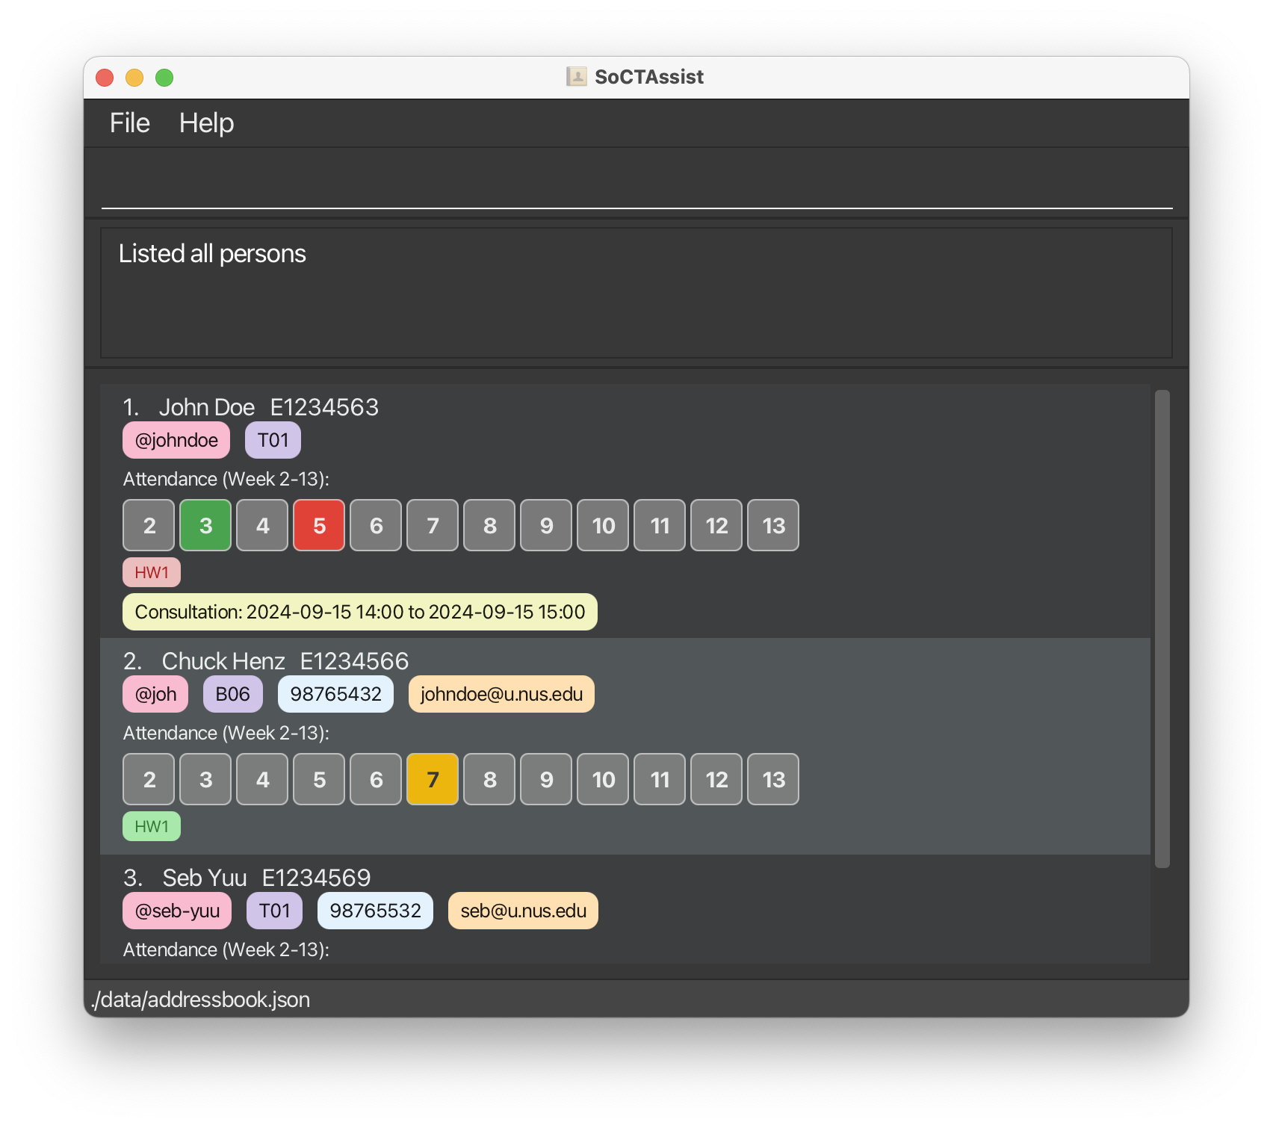The height and width of the screenshot is (1128, 1273).
Task: Click the person list vertical scrollbar
Action: point(1162,627)
